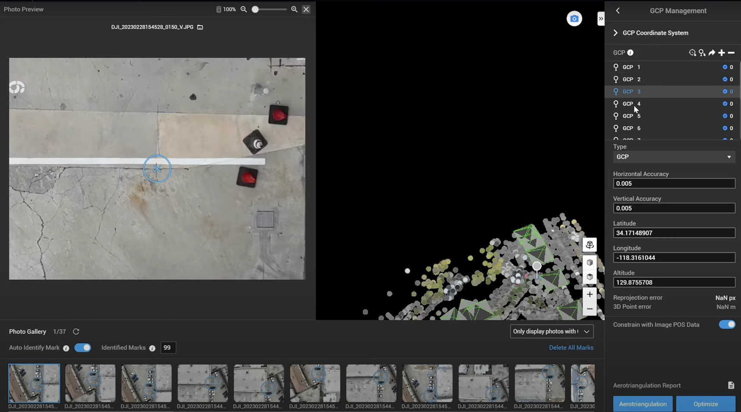Viewport: 741px width, 412px height.
Task: Select GCP 5 in the list
Action: coord(673,116)
